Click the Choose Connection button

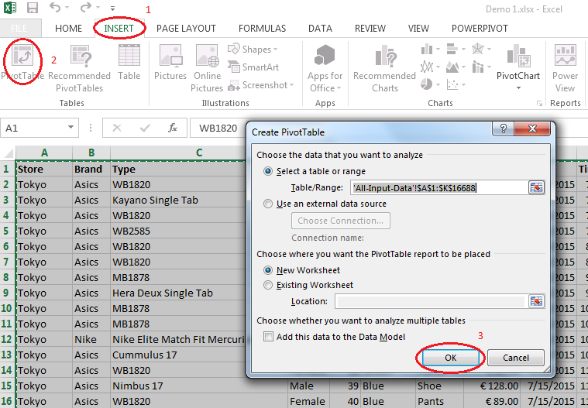click(x=341, y=221)
